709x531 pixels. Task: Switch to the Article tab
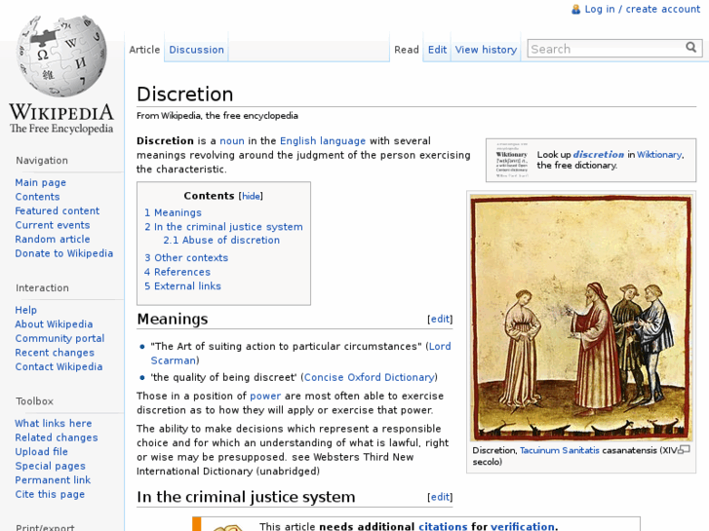(144, 50)
